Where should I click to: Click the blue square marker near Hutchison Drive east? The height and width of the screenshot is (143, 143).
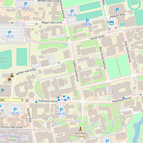click(x=124, y=98)
